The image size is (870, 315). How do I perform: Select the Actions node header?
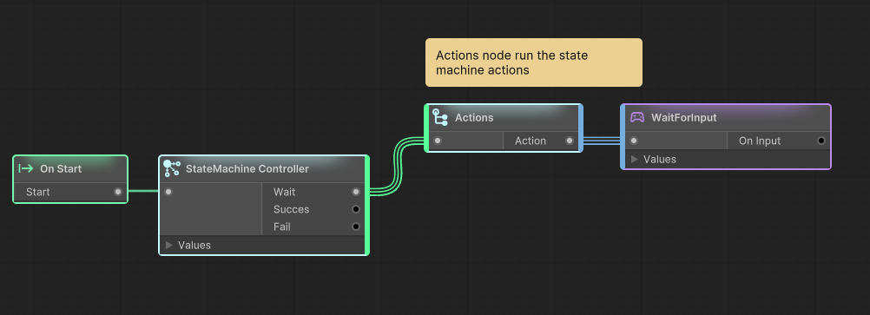pos(504,117)
